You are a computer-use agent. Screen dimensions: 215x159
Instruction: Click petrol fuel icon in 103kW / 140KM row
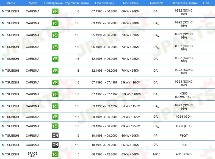[55, 94]
